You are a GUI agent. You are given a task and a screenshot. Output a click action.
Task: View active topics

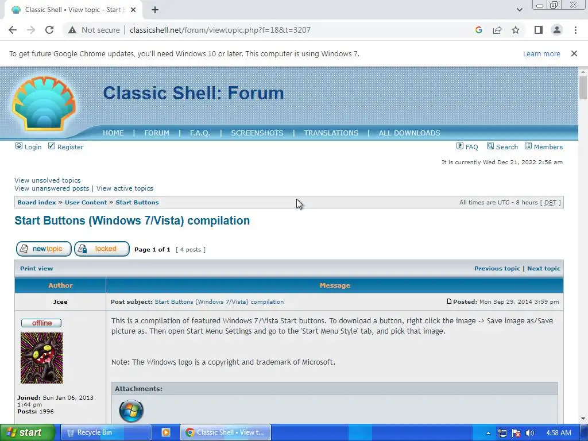tap(125, 188)
